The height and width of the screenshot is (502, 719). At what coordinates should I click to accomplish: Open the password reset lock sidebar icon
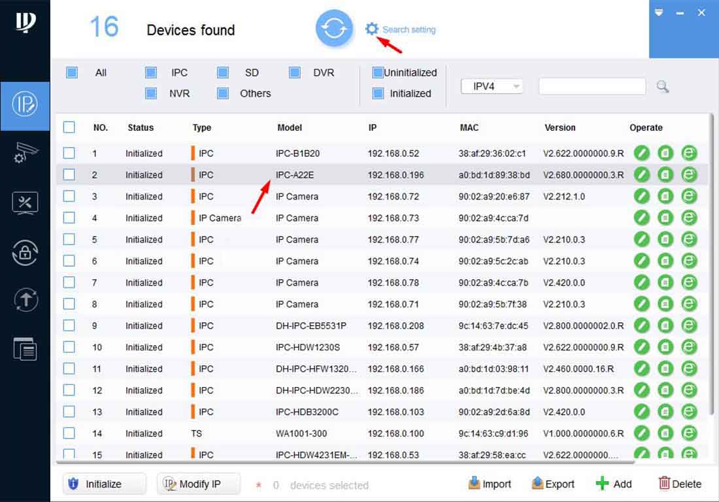click(x=25, y=252)
